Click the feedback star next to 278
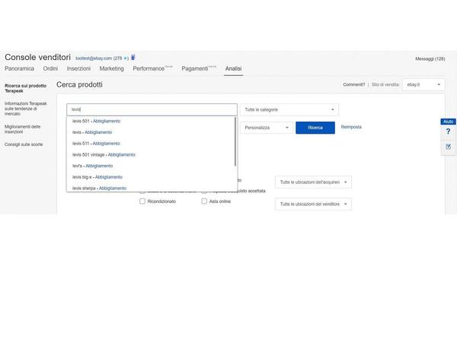The width and height of the screenshot is (457, 342). pos(125,59)
